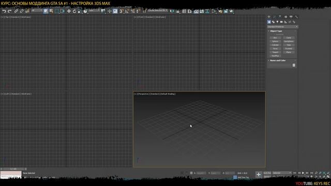Viewport: 331px width, 186px height.
Task: Activate the Select and Move tool
Action: click(x=69, y=11)
